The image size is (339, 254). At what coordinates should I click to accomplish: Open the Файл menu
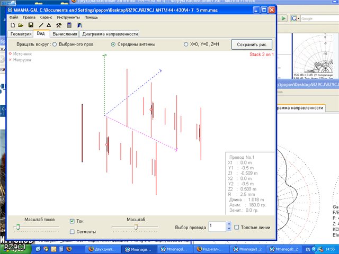coord(14,17)
